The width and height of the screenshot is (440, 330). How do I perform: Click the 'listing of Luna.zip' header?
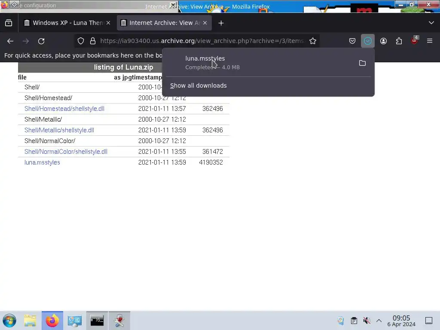click(x=124, y=67)
